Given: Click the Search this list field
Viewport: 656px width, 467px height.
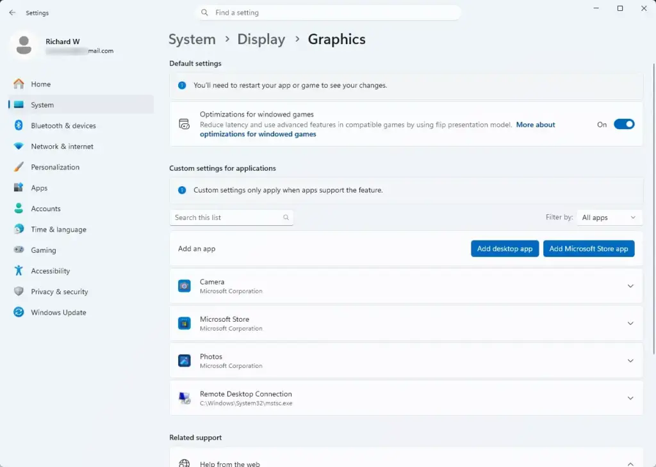Looking at the screenshot, I should 231,218.
